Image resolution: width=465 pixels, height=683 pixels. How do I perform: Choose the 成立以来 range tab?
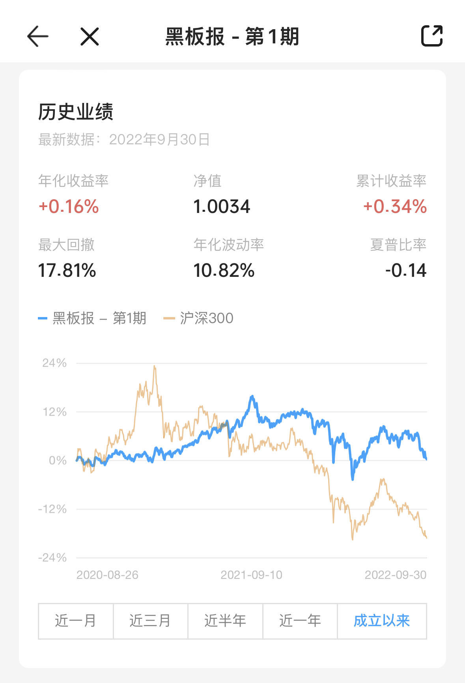click(x=382, y=621)
